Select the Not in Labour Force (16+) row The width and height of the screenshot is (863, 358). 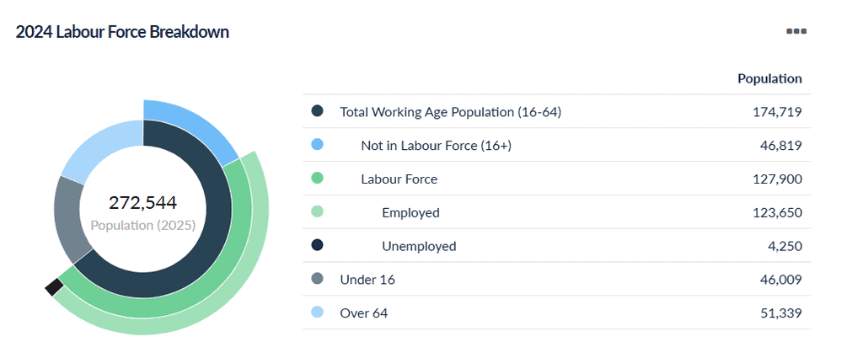(x=556, y=145)
